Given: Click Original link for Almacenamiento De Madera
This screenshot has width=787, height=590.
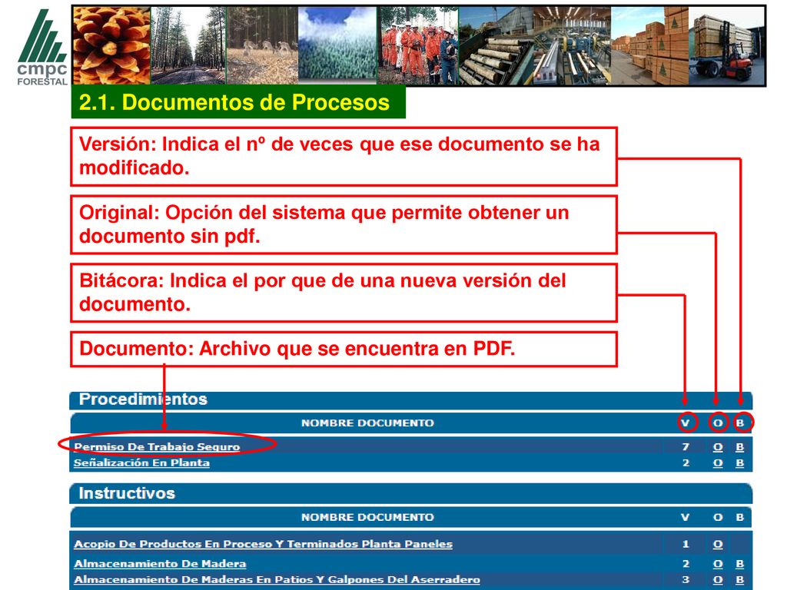Looking at the screenshot, I should 718,563.
